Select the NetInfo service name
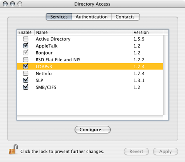The image size is (185, 162). click(x=44, y=73)
